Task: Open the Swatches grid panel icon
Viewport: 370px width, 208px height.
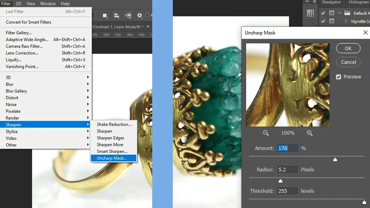Action: [x=310, y=13]
